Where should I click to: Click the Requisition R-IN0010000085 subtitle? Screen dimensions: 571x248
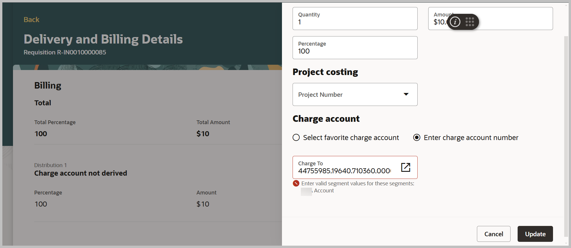[65, 52]
